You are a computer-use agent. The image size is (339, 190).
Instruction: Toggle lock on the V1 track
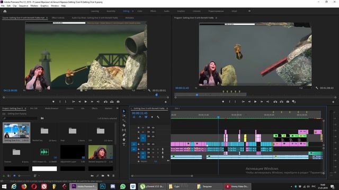pyautogui.click(x=138, y=144)
